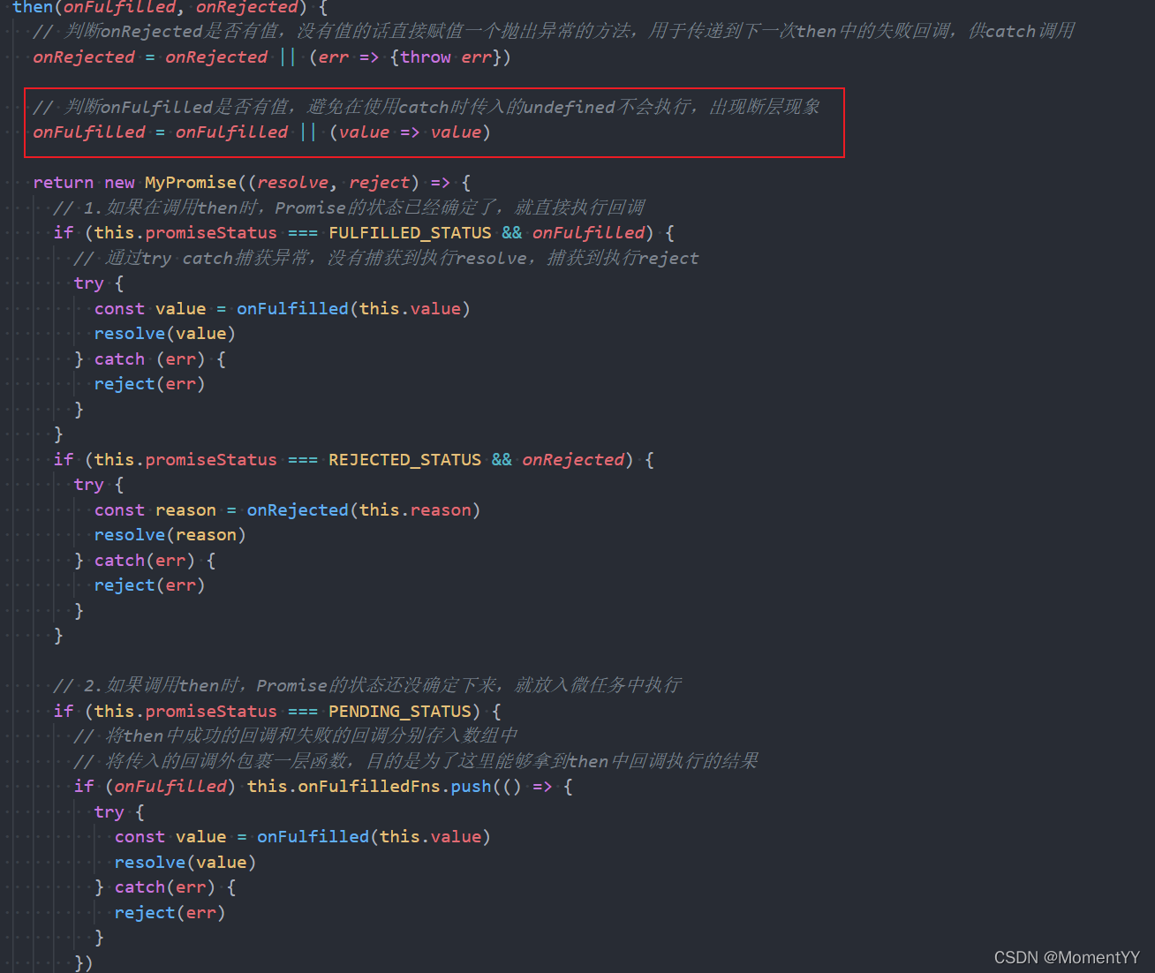Click the REJECTED_STATUS if condition line
The height and width of the screenshot is (973, 1155).
click(353, 460)
